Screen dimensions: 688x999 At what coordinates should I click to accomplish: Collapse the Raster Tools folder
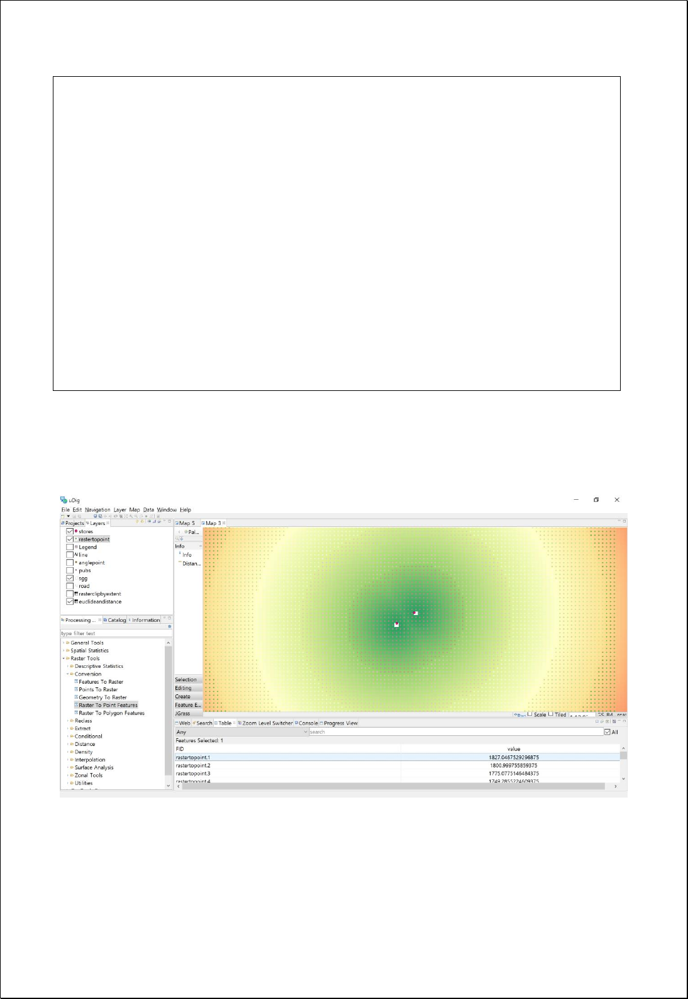tap(64, 658)
